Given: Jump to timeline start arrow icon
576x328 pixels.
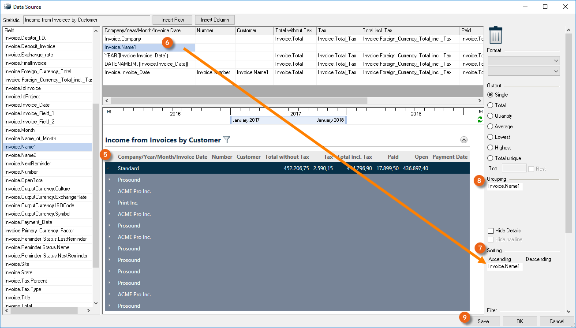Looking at the screenshot, I should click(x=108, y=112).
